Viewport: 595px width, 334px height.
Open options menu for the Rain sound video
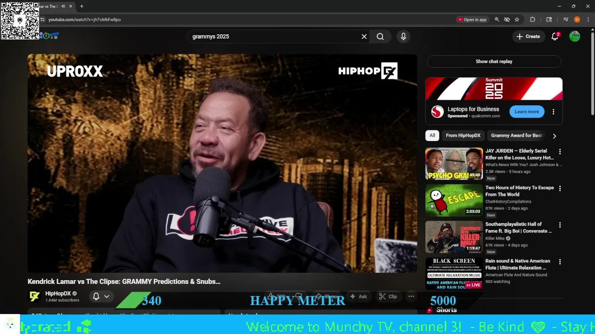560,262
